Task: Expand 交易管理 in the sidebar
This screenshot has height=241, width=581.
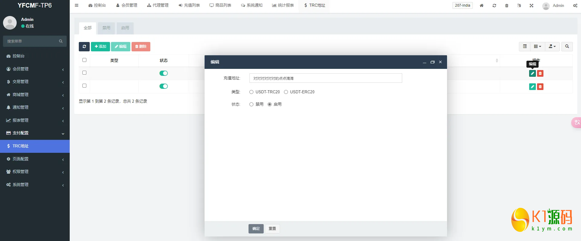Action: point(35,82)
